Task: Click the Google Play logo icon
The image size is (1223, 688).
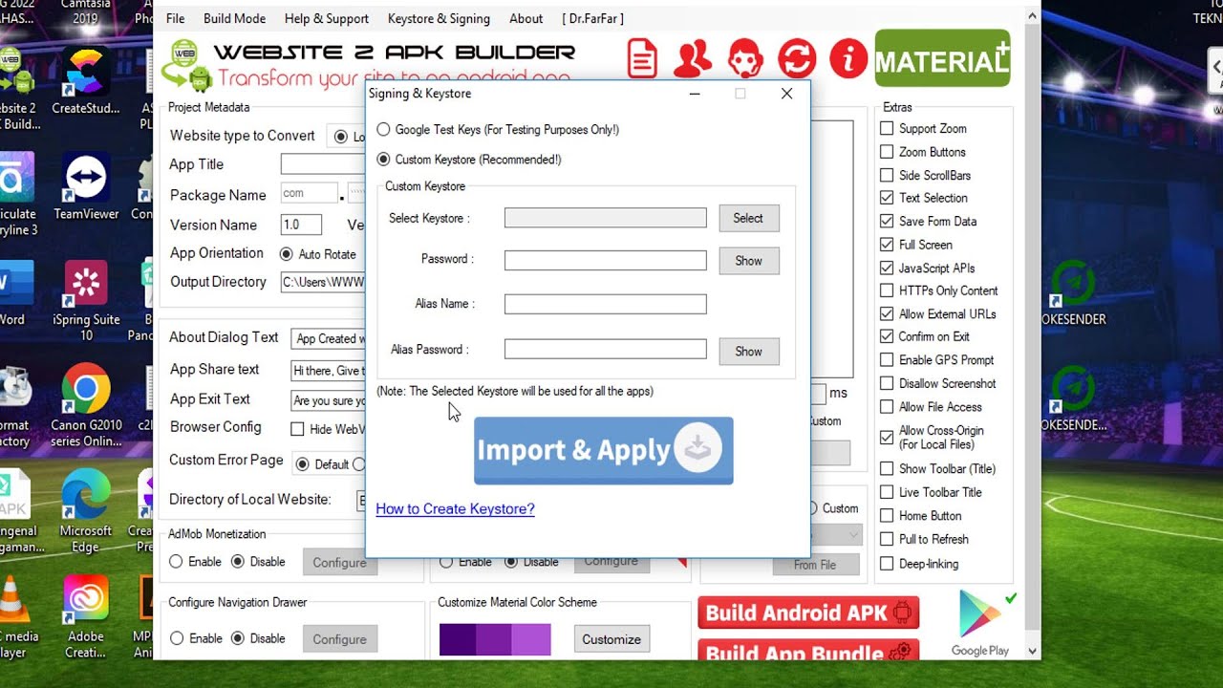Action: [x=979, y=616]
